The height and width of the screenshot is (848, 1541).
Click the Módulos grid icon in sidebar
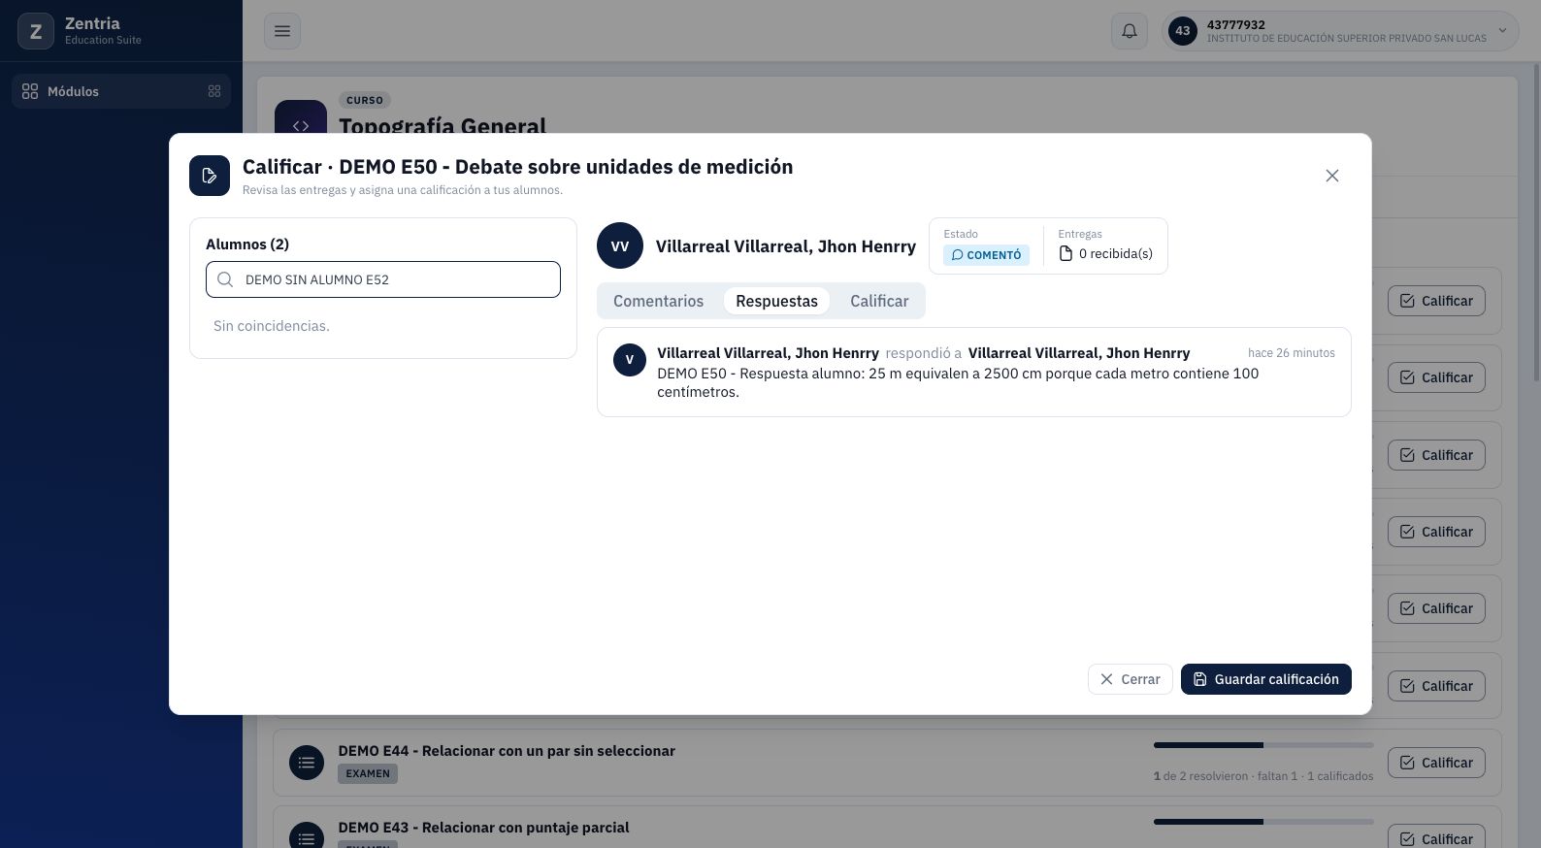tap(30, 91)
